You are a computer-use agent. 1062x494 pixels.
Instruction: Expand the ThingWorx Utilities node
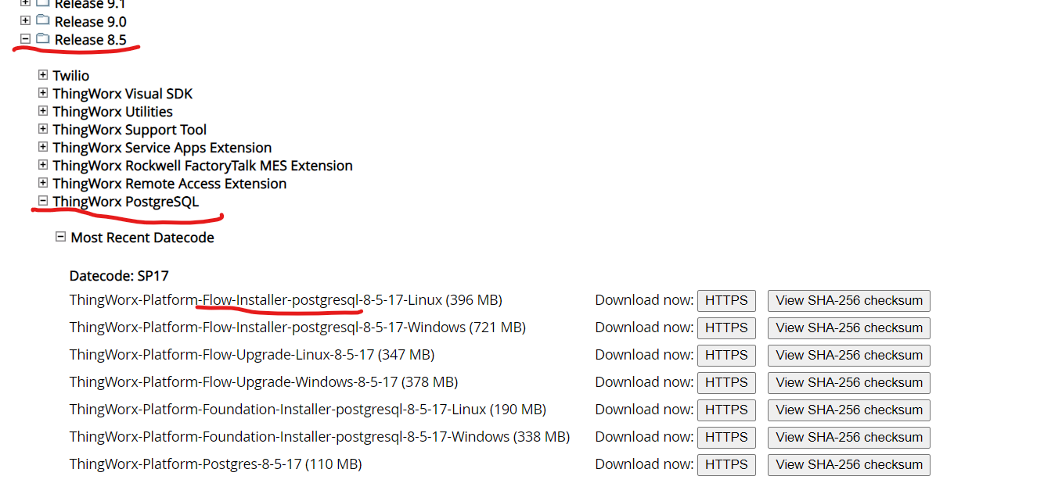pos(43,111)
